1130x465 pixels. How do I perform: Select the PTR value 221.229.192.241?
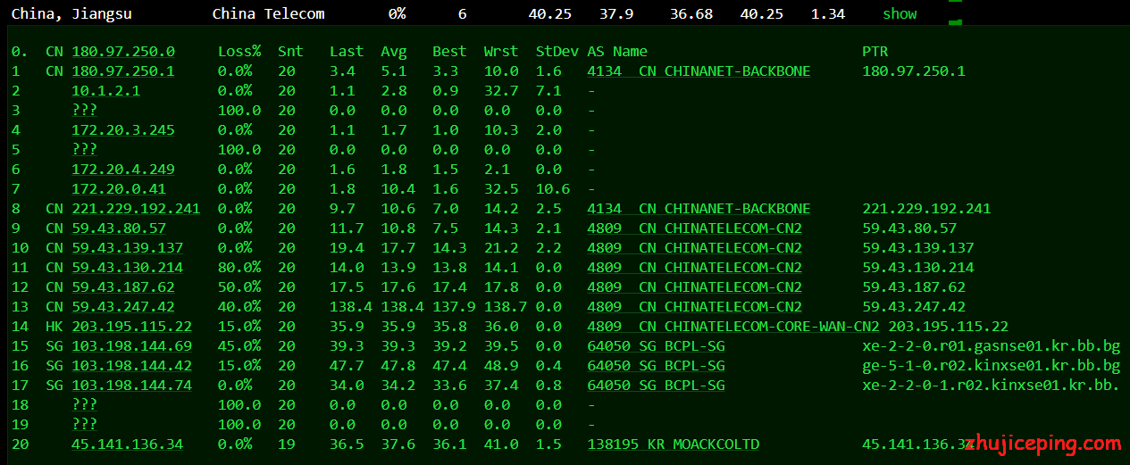coord(926,209)
